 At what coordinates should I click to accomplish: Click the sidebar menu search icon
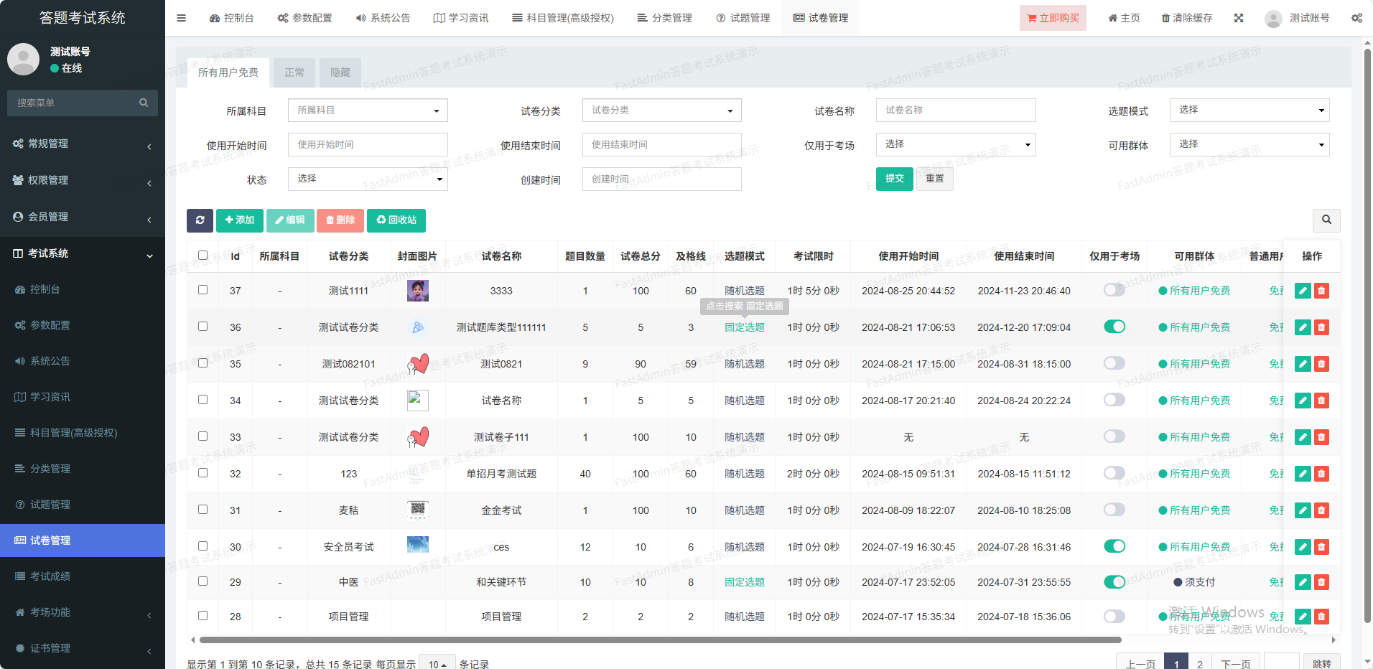point(144,103)
